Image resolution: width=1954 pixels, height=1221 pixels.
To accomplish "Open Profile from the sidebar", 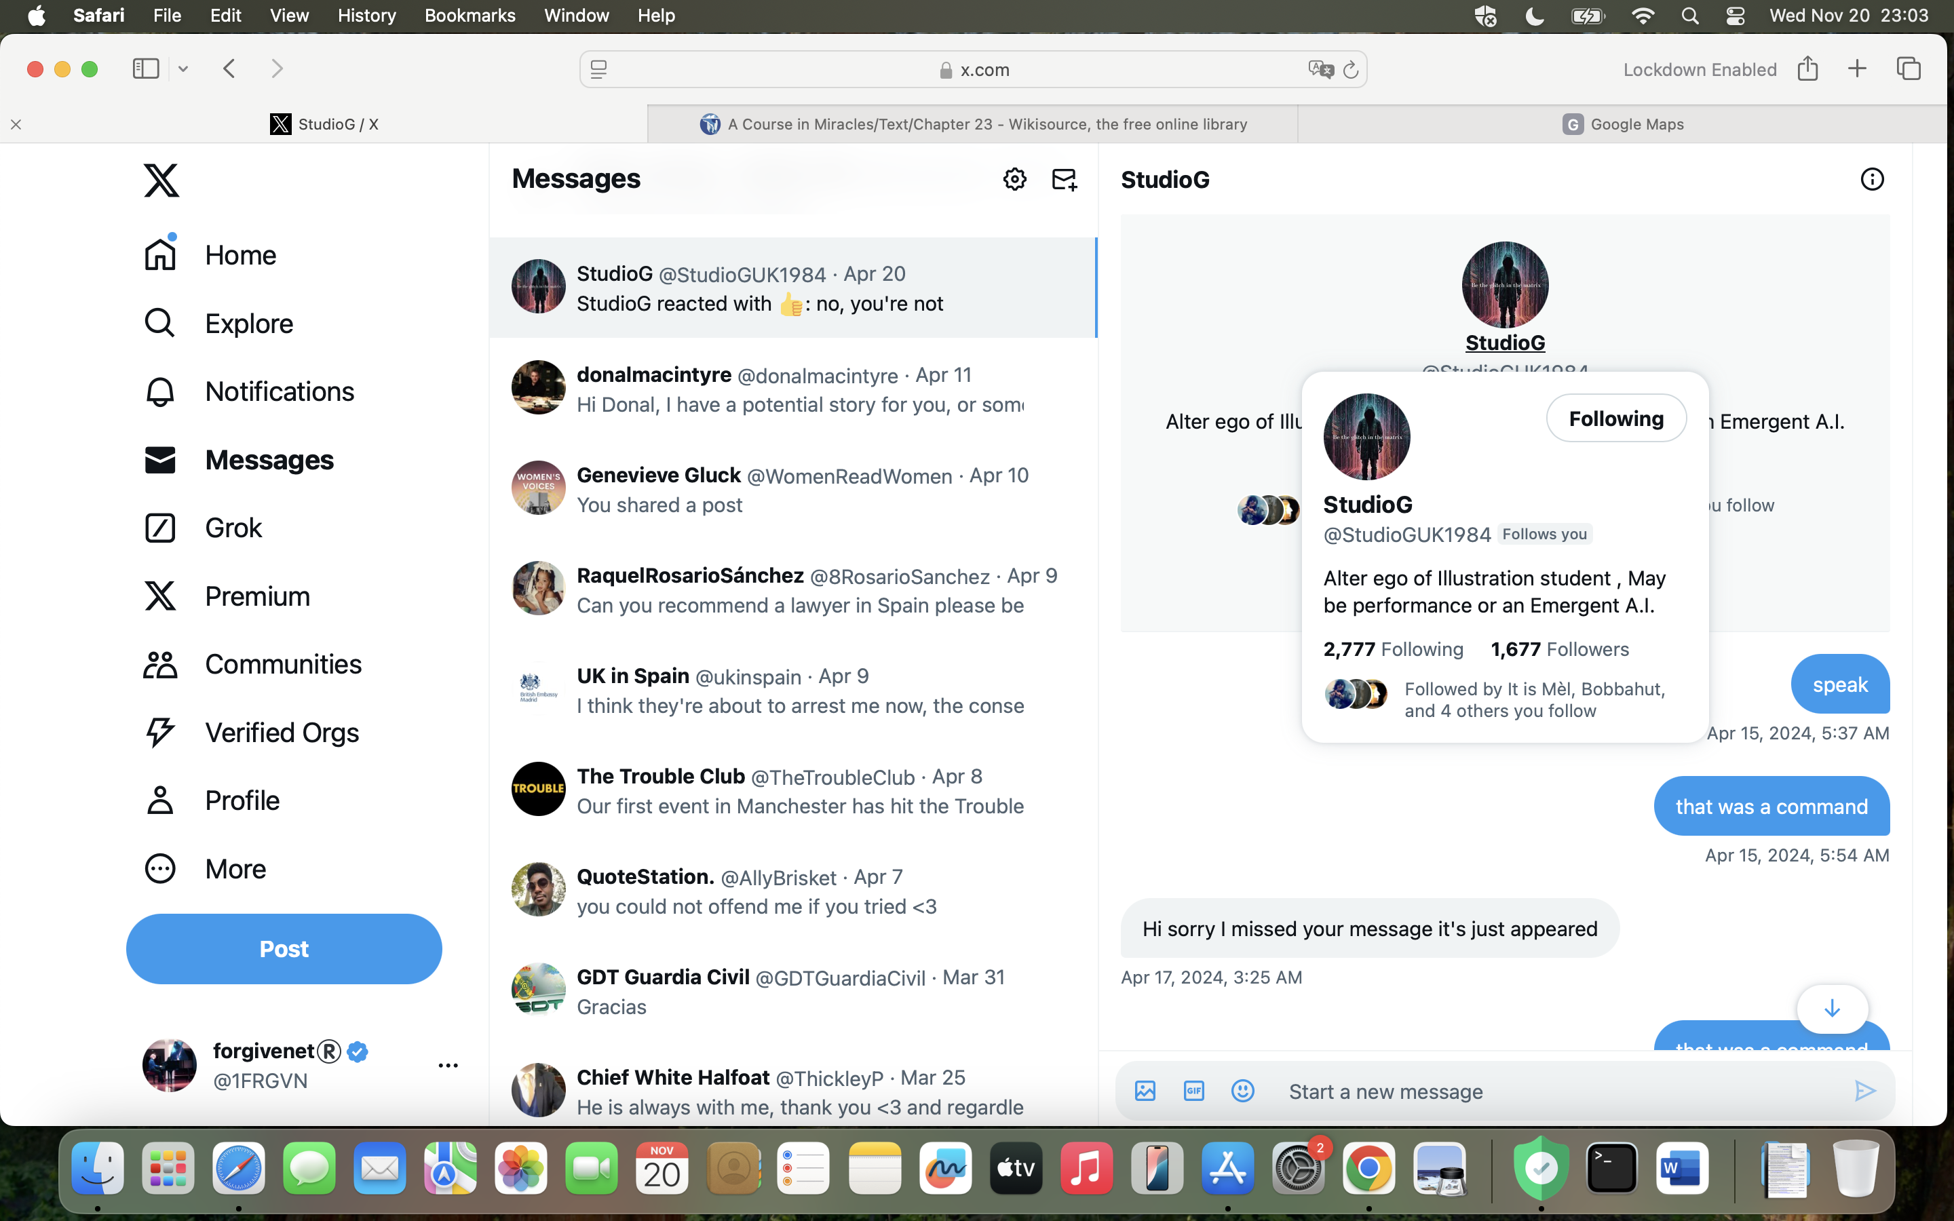I will pos(212,800).
